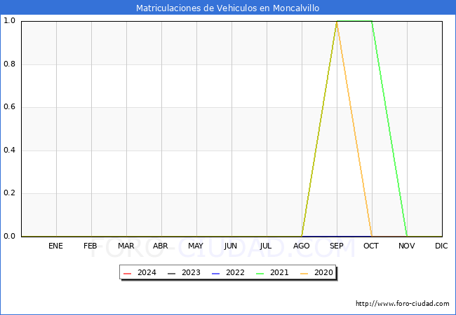
Task: Click the black 2023 legend swatch
Action: point(172,273)
